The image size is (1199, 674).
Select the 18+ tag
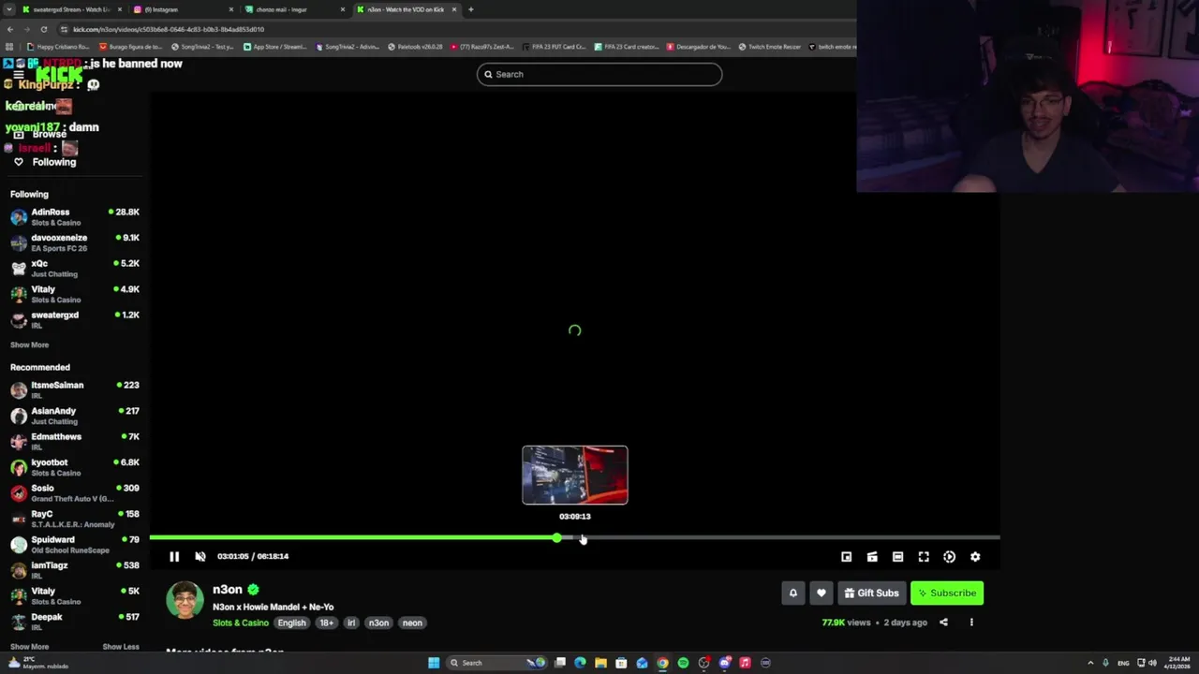[326, 623]
